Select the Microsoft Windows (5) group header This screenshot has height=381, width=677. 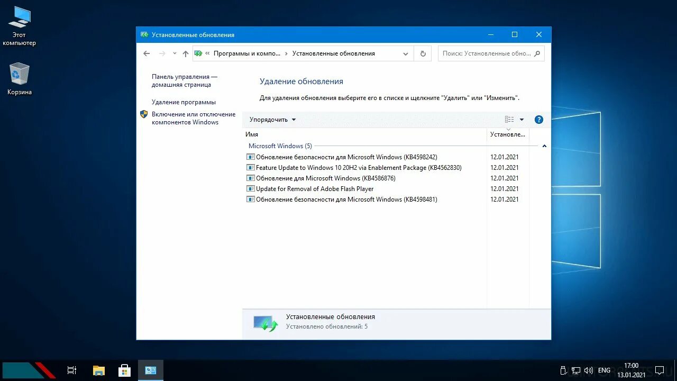pyautogui.click(x=280, y=146)
